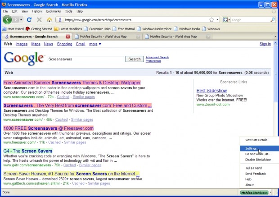
Task: Open the Most Visited bookmark folder
Action: [13, 29]
